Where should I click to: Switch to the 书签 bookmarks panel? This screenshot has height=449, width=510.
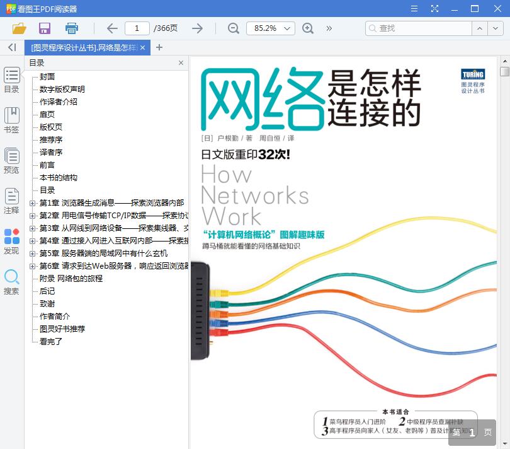(x=11, y=120)
